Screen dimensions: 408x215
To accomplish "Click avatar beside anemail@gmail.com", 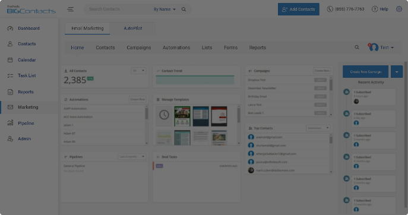I will pos(251,137).
